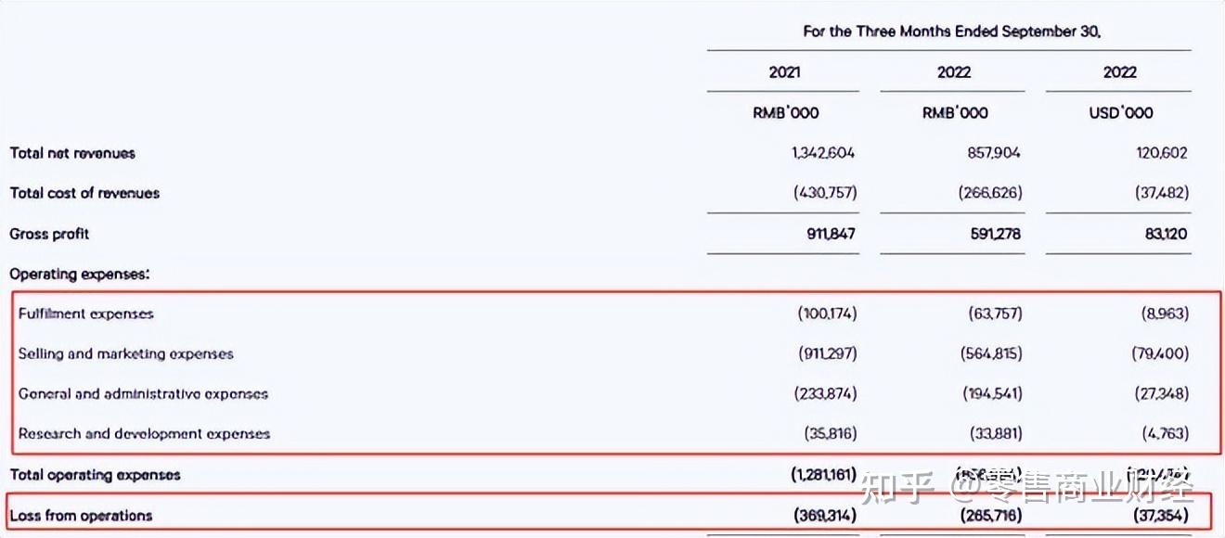Select the 2021 column header

[784, 72]
